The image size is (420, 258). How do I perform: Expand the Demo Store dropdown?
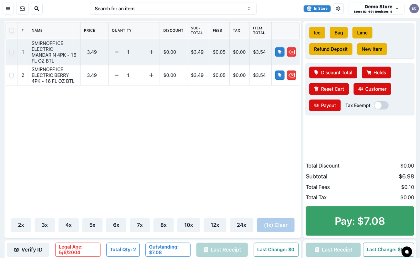376,9
